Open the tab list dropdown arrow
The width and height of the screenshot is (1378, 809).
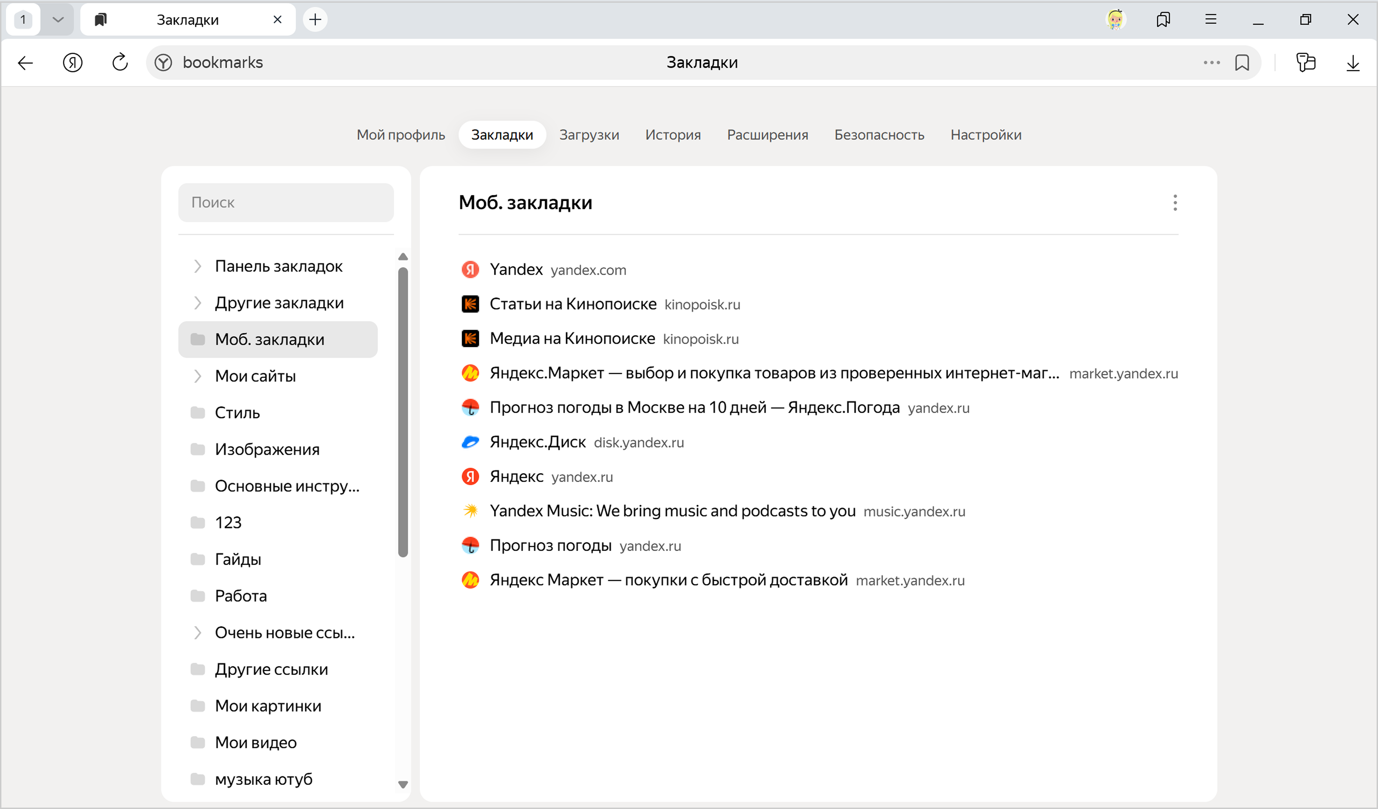[58, 20]
